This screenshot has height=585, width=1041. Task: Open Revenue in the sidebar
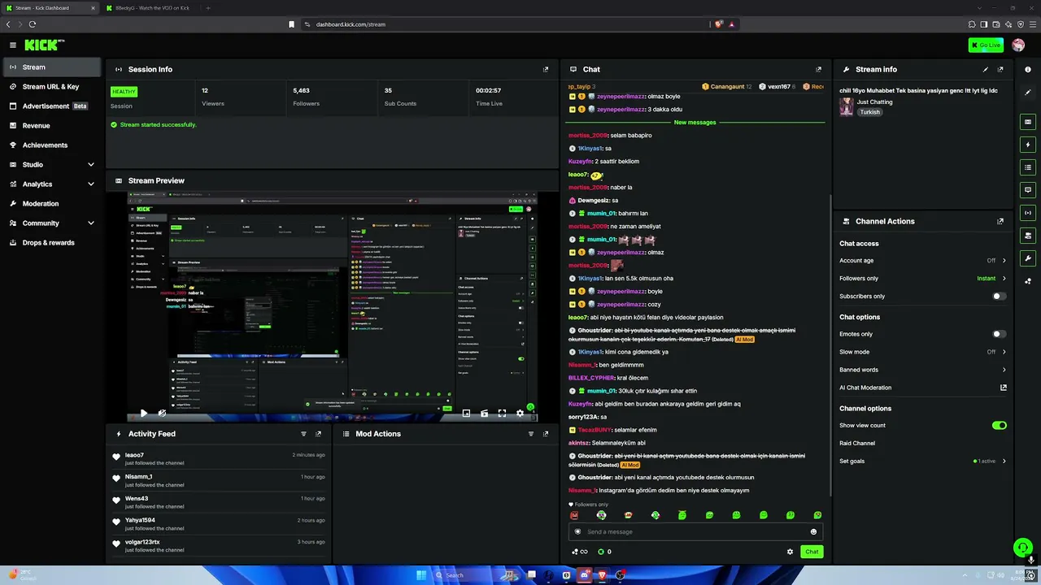click(53, 126)
